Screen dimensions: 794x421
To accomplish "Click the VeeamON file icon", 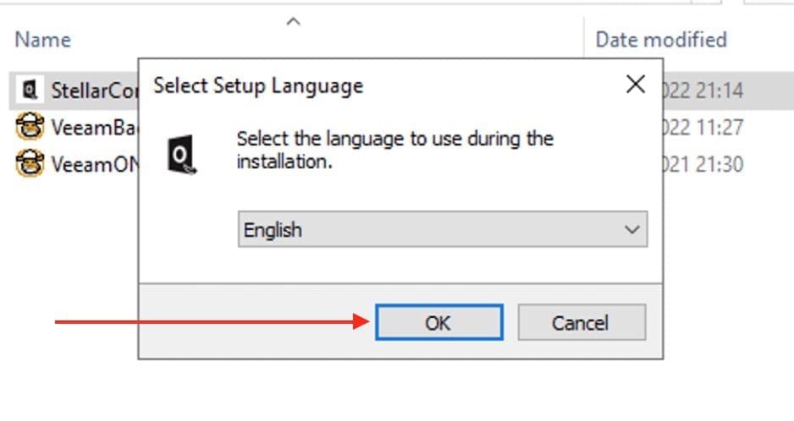I will coord(29,163).
